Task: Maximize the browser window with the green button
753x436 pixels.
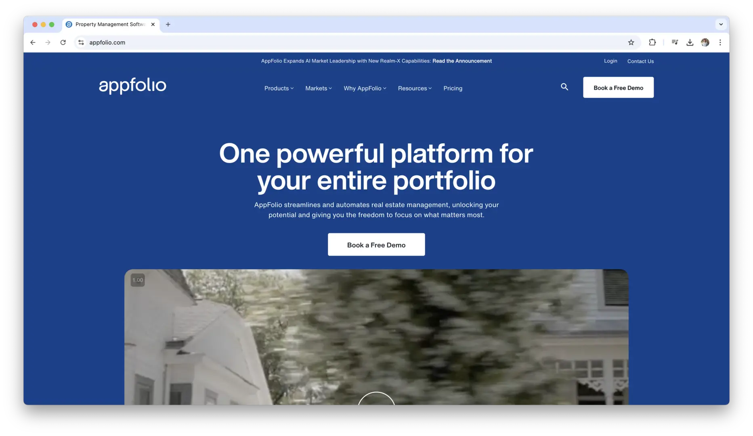Action: [x=52, y=25]
